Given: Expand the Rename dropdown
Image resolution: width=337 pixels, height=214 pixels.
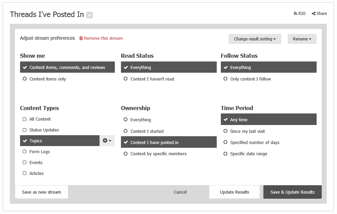Looking at the screenshot, I should pos(302,39).
